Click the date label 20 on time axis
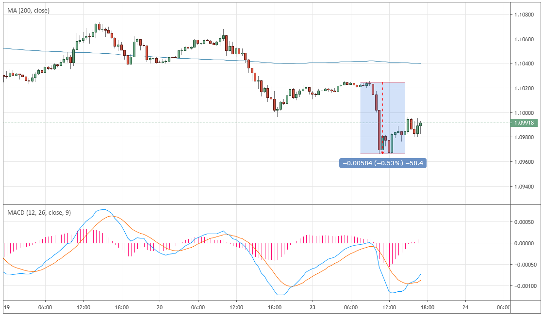This screenshot has height=316, width=544. click(160, 307)
